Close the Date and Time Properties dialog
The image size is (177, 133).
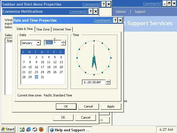point(120,20)
